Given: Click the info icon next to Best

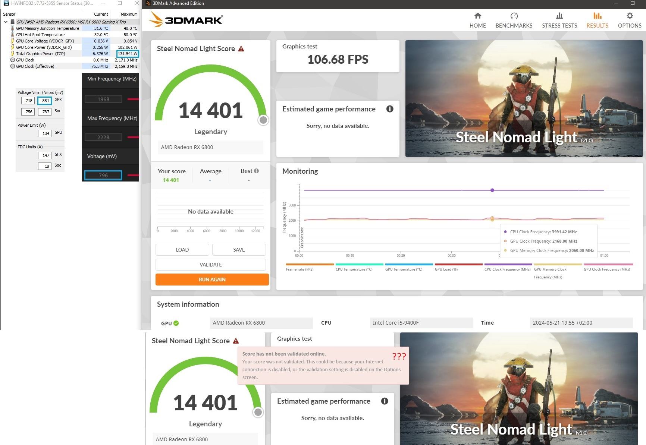Looking at the screenshot, I should point(256,171).
